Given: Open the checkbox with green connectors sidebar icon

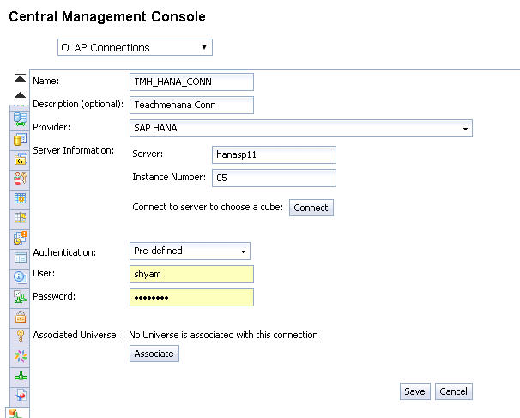Looking at the screenshot, I should pyautogui.click(x=21, y=297).
